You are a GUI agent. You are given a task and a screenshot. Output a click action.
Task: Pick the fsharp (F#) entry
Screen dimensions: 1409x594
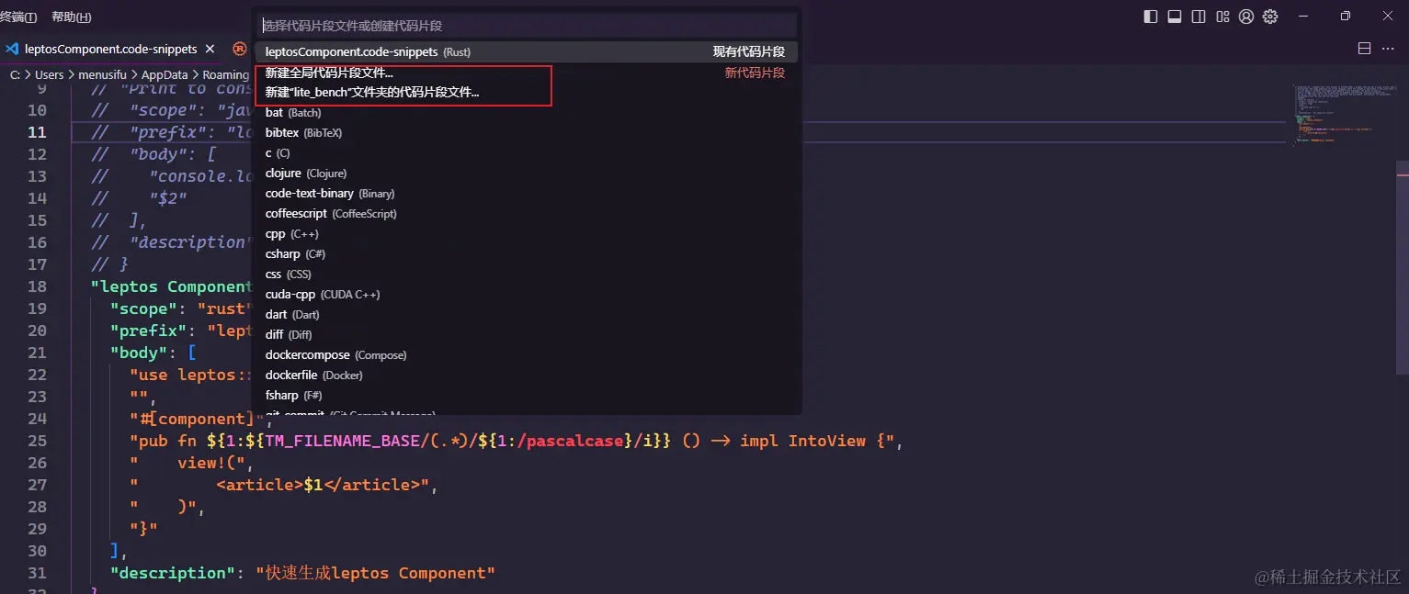(526, 396)
